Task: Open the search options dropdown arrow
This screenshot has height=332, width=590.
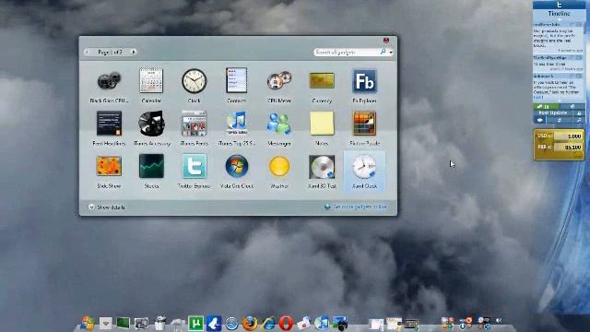Action: tap(391, 53)
